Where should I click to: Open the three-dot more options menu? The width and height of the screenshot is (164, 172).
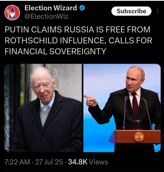click(x=158, y=11)
